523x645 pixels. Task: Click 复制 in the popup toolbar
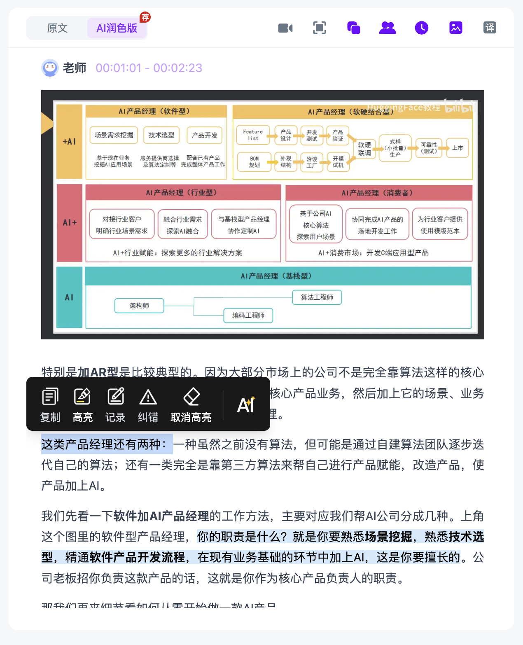[x=50, y=405]
